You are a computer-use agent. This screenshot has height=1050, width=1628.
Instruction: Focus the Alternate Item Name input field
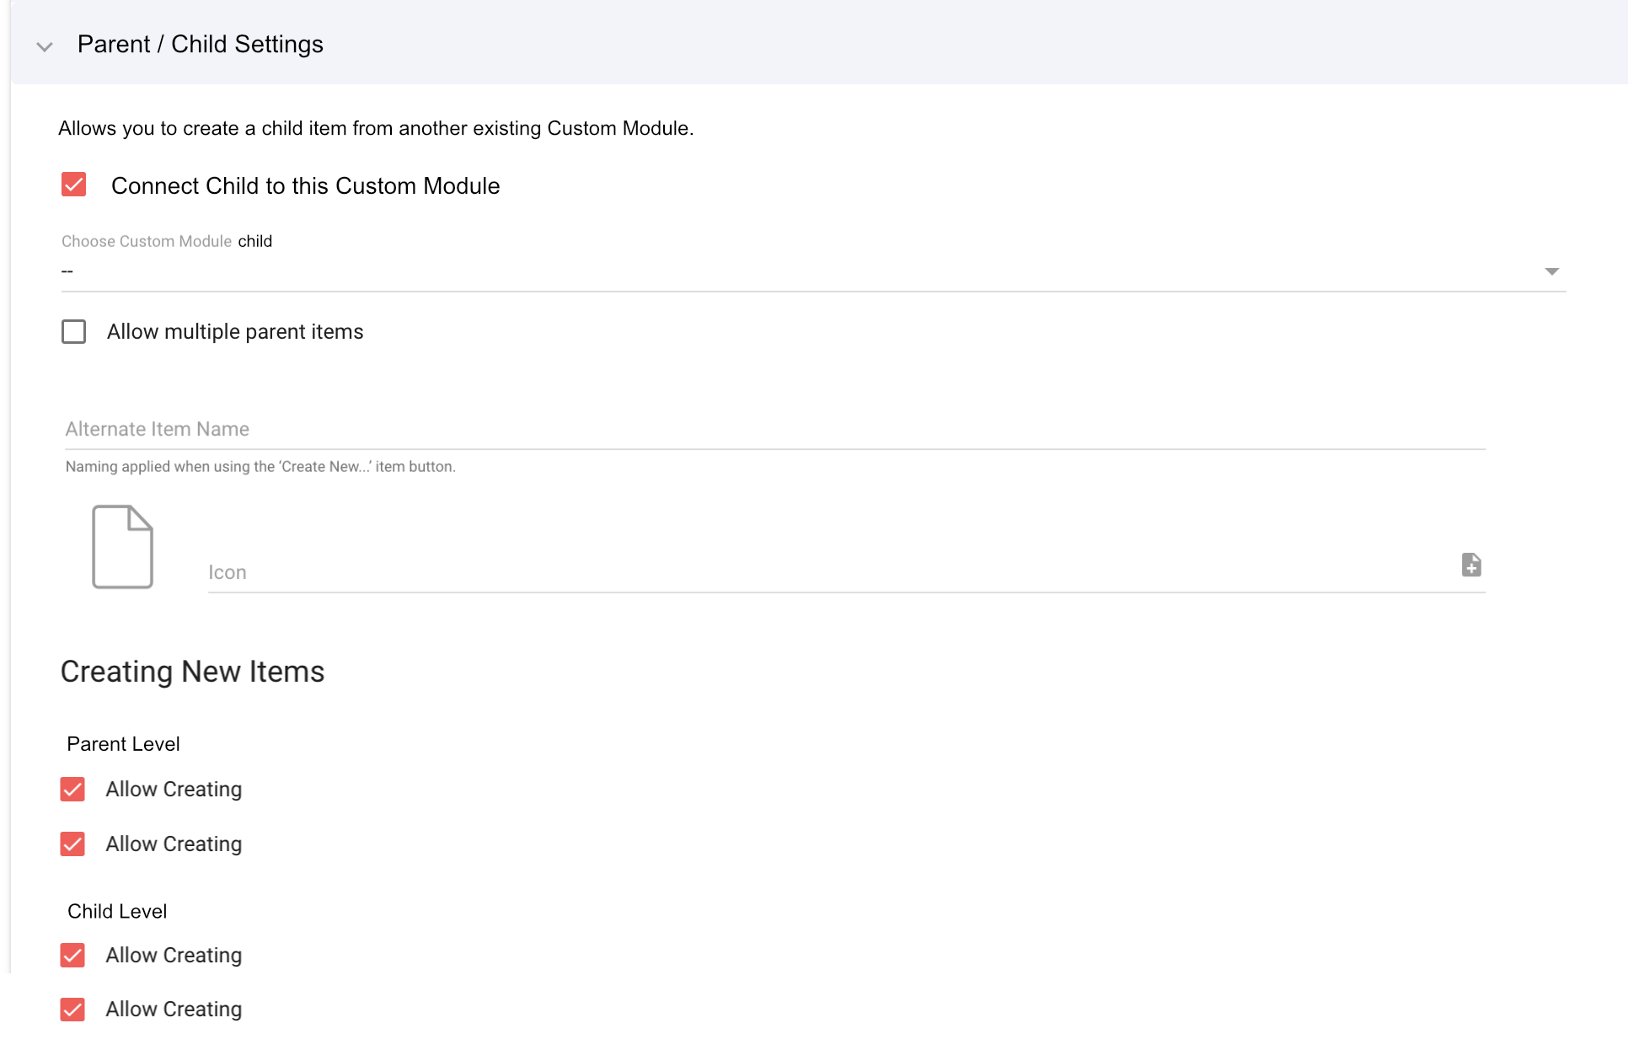tap(774, 429)
